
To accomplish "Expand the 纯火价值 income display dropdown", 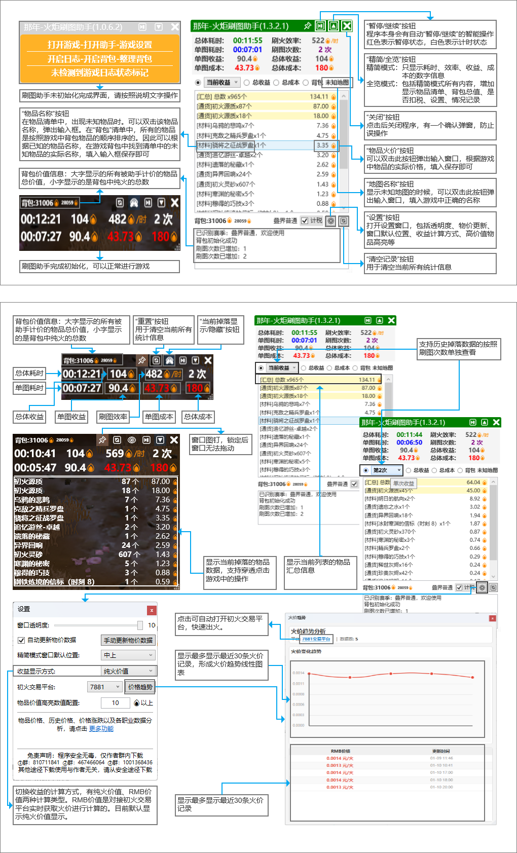I will pos(128,671).
